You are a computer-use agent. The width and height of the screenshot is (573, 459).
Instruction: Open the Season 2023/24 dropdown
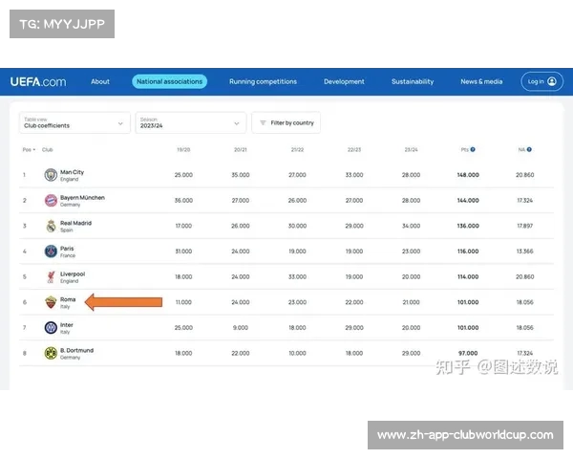191,122
